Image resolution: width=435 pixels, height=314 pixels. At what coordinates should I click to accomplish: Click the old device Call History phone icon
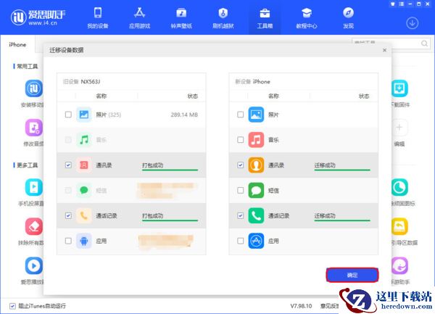pyautogui.click(x=84, y=215)
